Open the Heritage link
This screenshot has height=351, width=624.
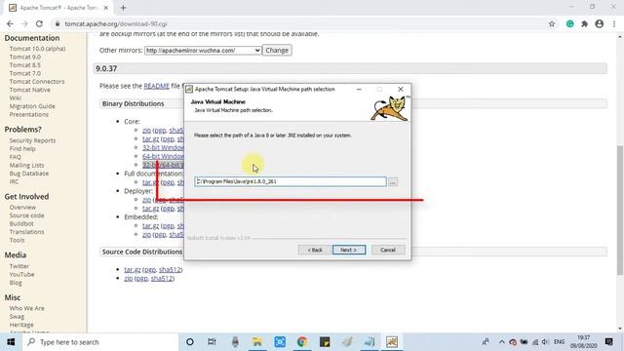[x=21, y=325]
